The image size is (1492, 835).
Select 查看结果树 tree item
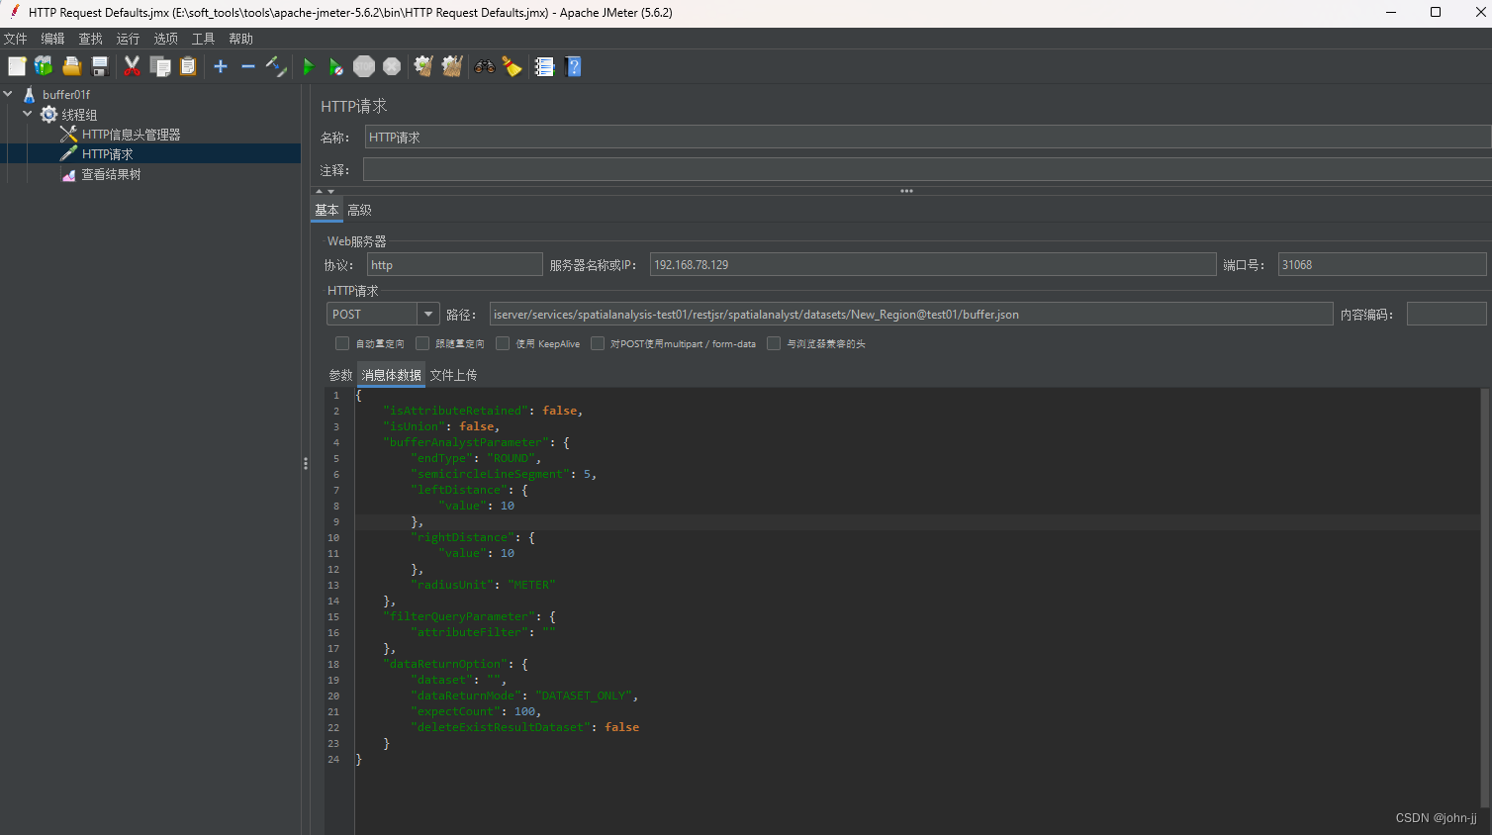(x=111, y=174)
